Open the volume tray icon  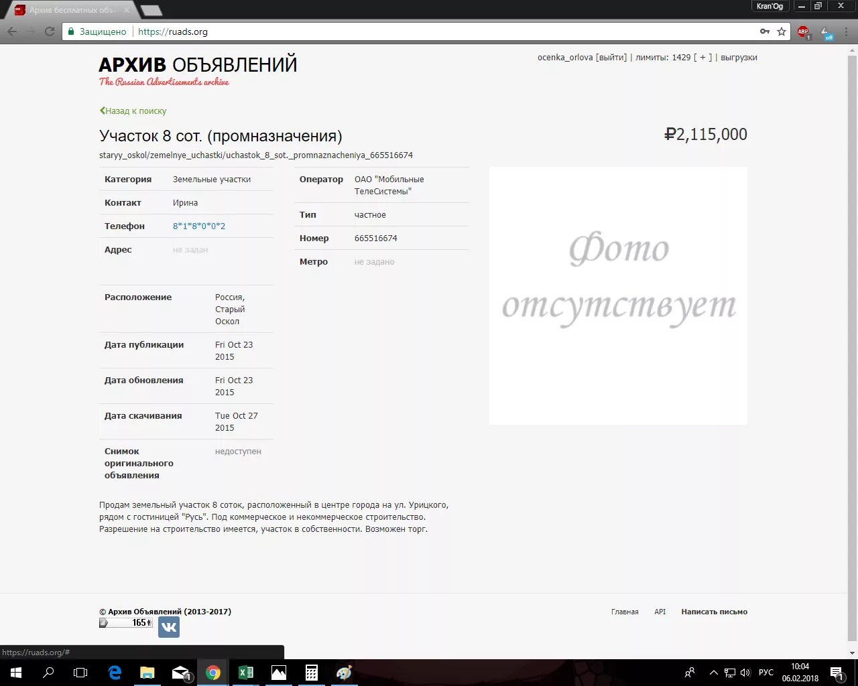(745, 673)
